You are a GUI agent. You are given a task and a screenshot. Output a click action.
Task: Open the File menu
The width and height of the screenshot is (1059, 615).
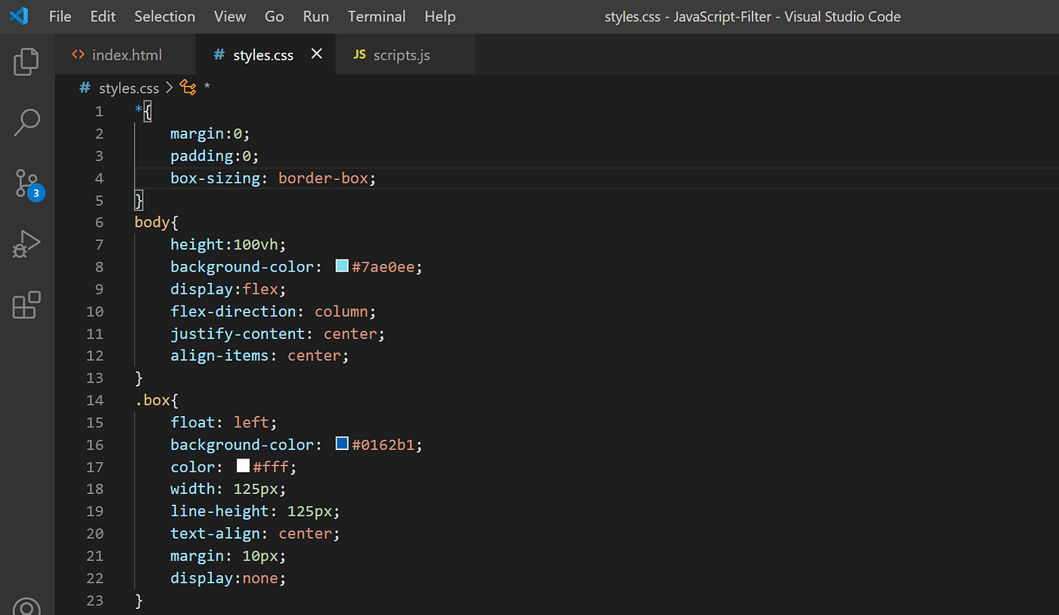(x=60, y=17)
